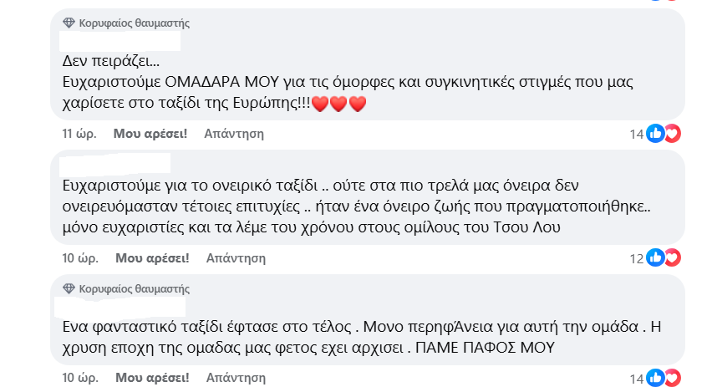The width and height of the screenshot is (712, 387).
Task: Reply to the first comment with 'Απάντηση'
Action: pos(234,134)
